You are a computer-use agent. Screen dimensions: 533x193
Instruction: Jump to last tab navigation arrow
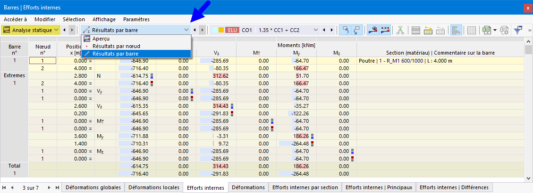point(57,187)
